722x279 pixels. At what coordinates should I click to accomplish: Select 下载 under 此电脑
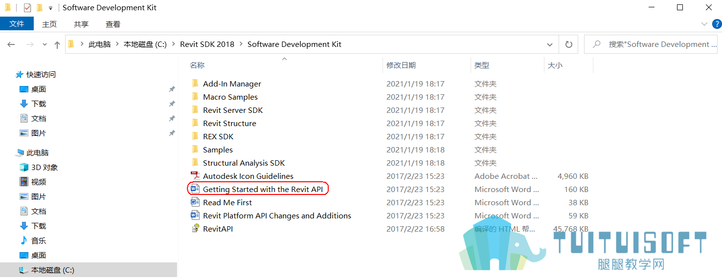pos(39,226)
